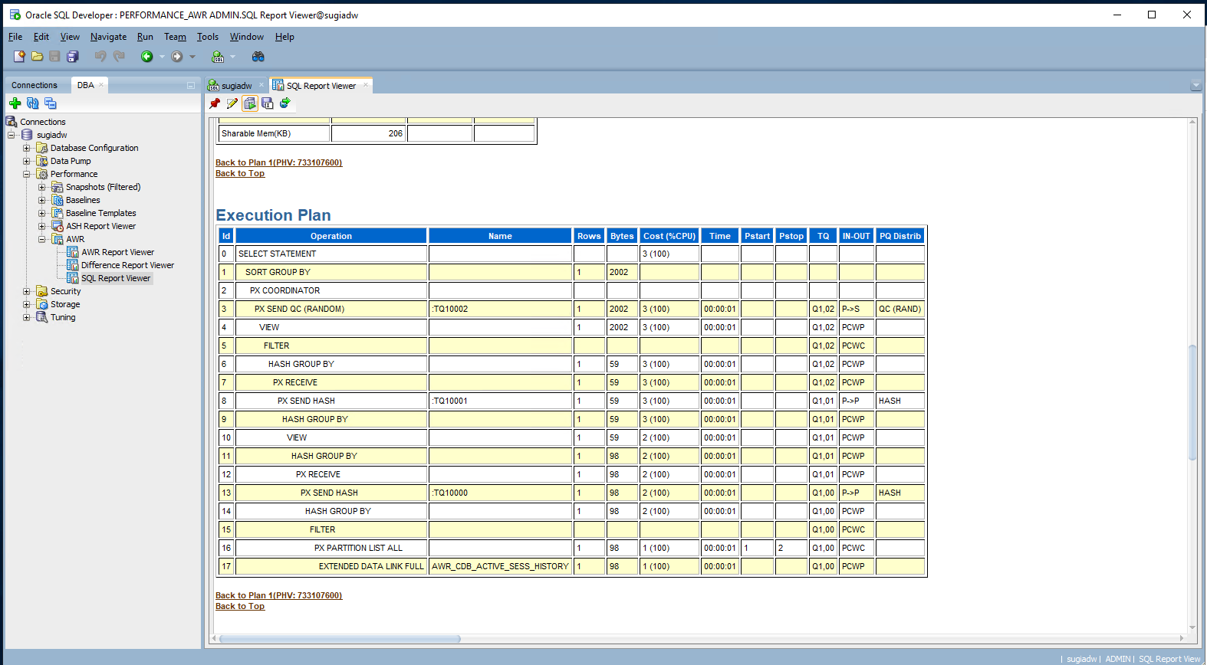
Task: Click the red pushpin Freeze View icon
Action: pyautogui.click(x=215, y=103)
